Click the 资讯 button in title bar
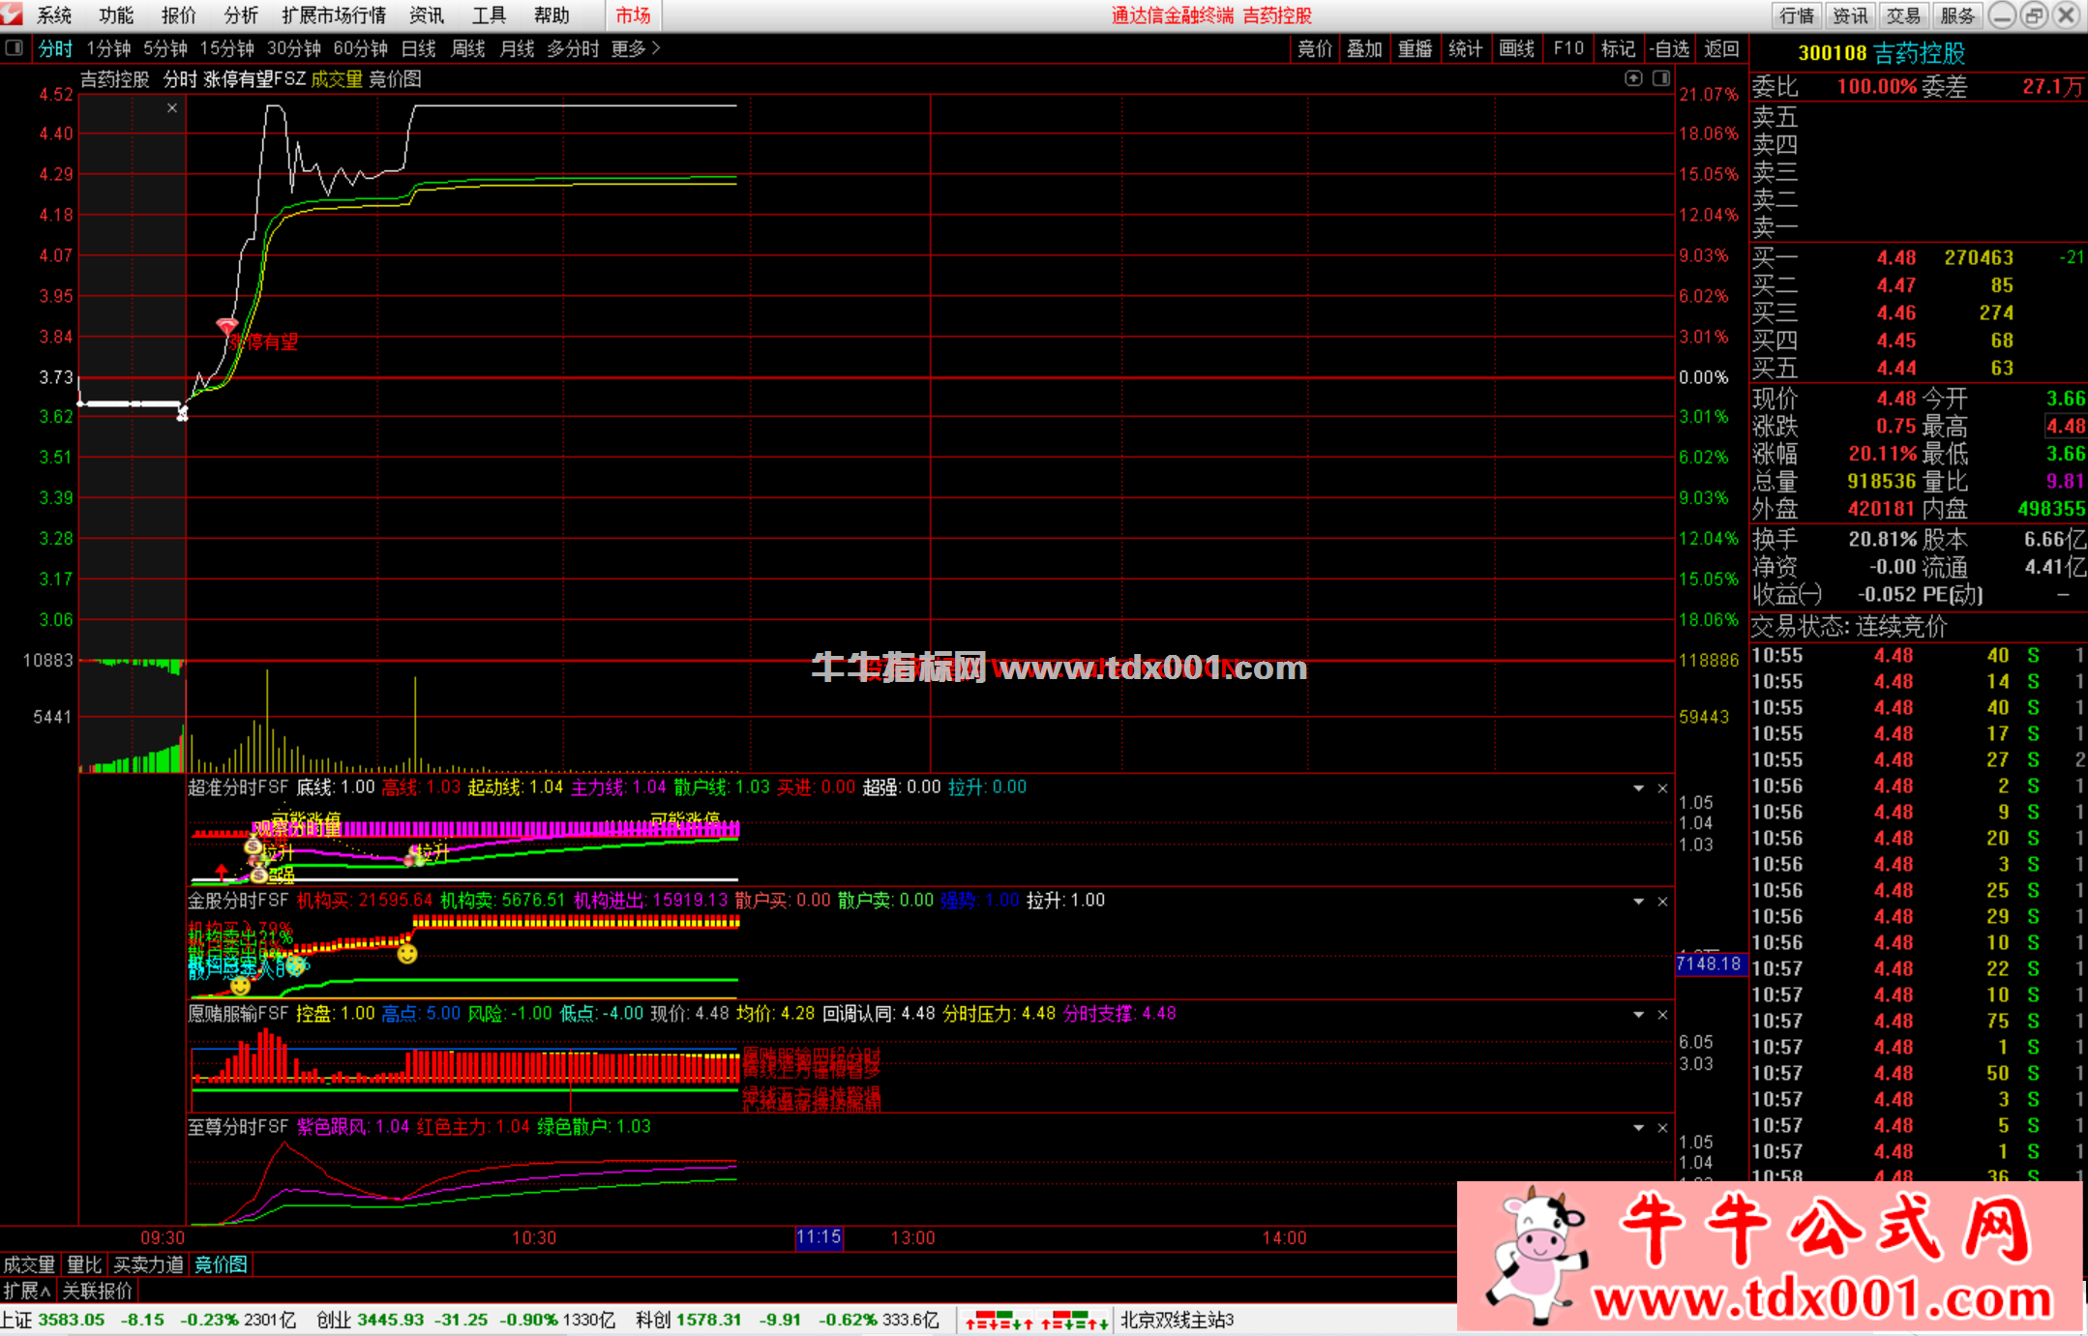Screen dimensions: 2088x1336 [x=1850, y=15]
